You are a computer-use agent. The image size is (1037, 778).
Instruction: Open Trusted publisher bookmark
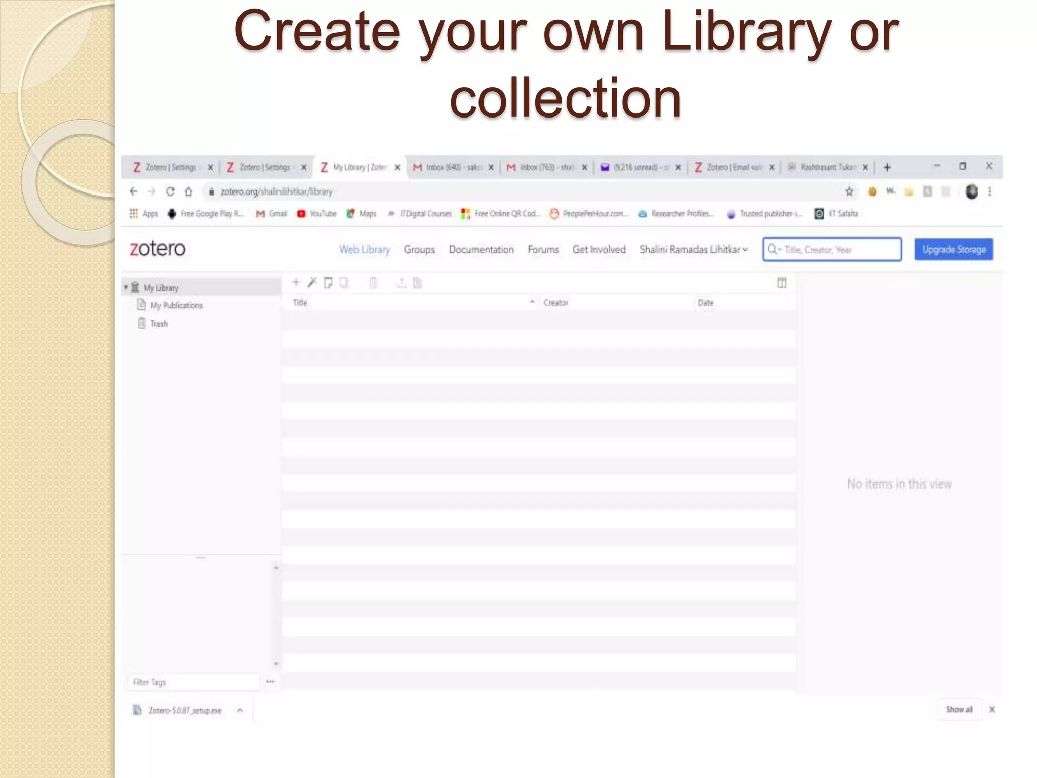[x=765, y=214]
